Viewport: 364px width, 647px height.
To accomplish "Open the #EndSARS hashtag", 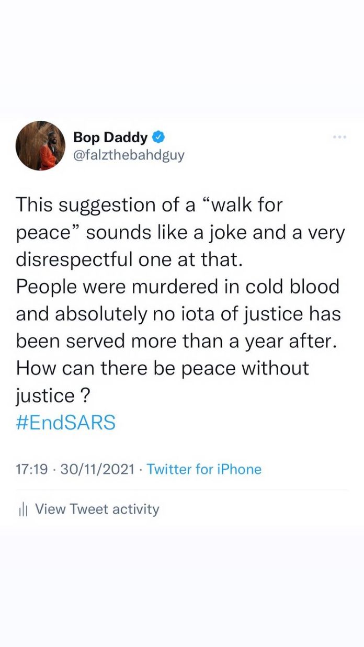I will click(66, 423).
